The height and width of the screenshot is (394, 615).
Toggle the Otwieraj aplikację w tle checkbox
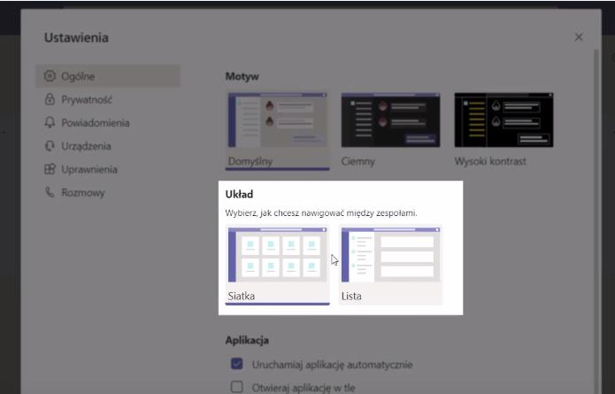coord(236,386)
